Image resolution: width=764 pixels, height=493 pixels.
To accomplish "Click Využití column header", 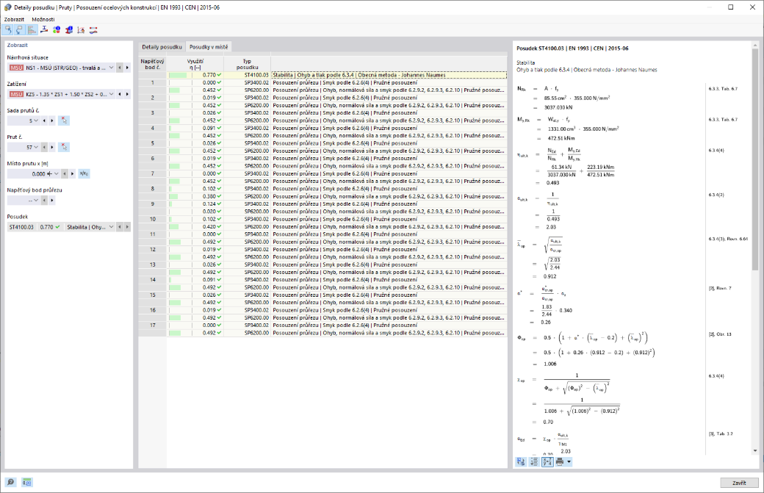I will pos(195,65).
